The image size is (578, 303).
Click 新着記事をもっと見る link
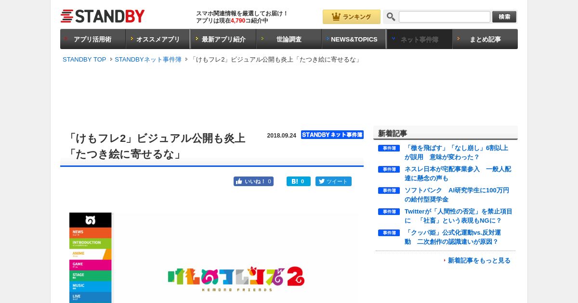(479, 260)
